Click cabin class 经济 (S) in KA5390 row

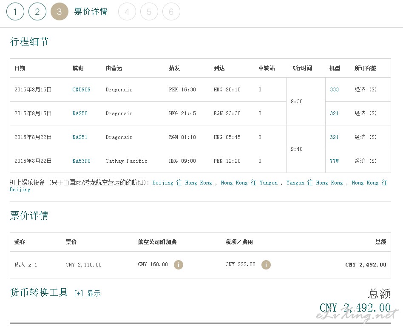[x=366, y=161]
